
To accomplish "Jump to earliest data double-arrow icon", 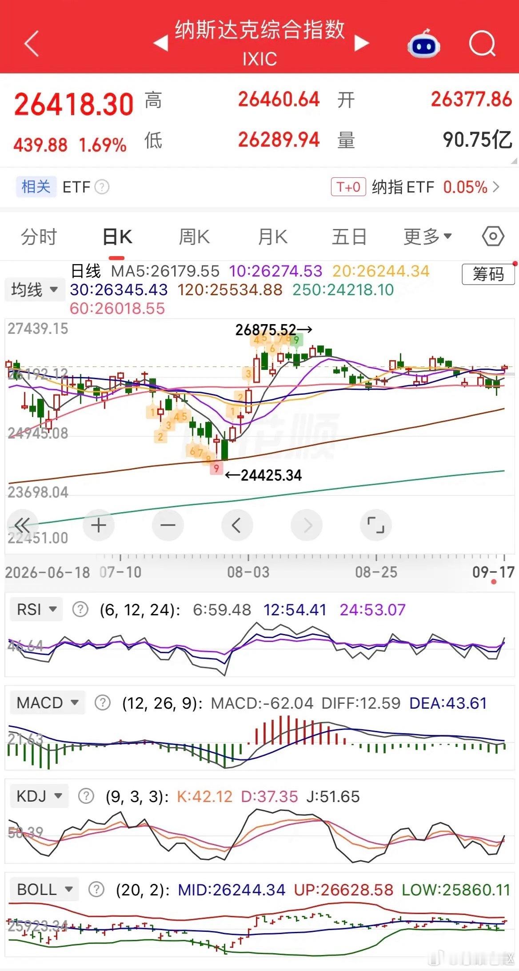I will coord(22,526).
